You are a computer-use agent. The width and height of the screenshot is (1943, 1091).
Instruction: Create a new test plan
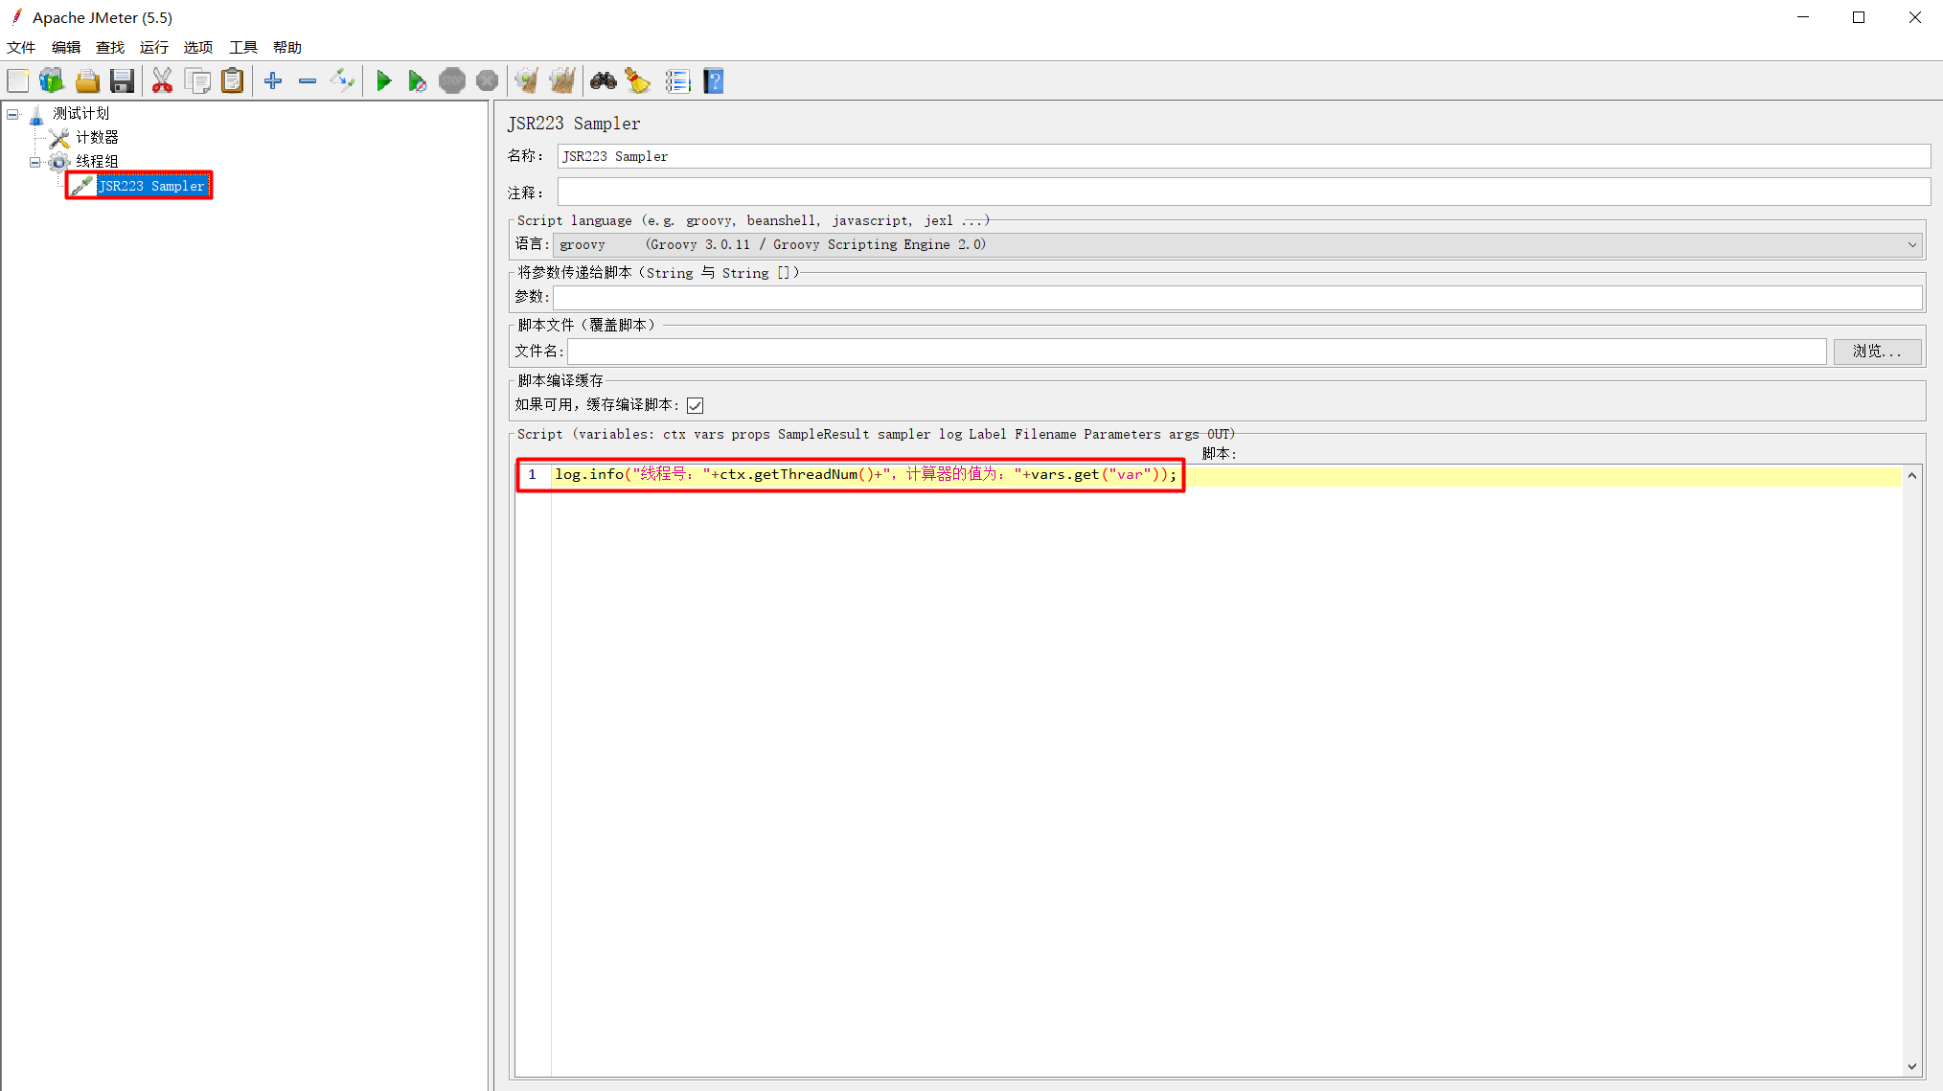17,80
